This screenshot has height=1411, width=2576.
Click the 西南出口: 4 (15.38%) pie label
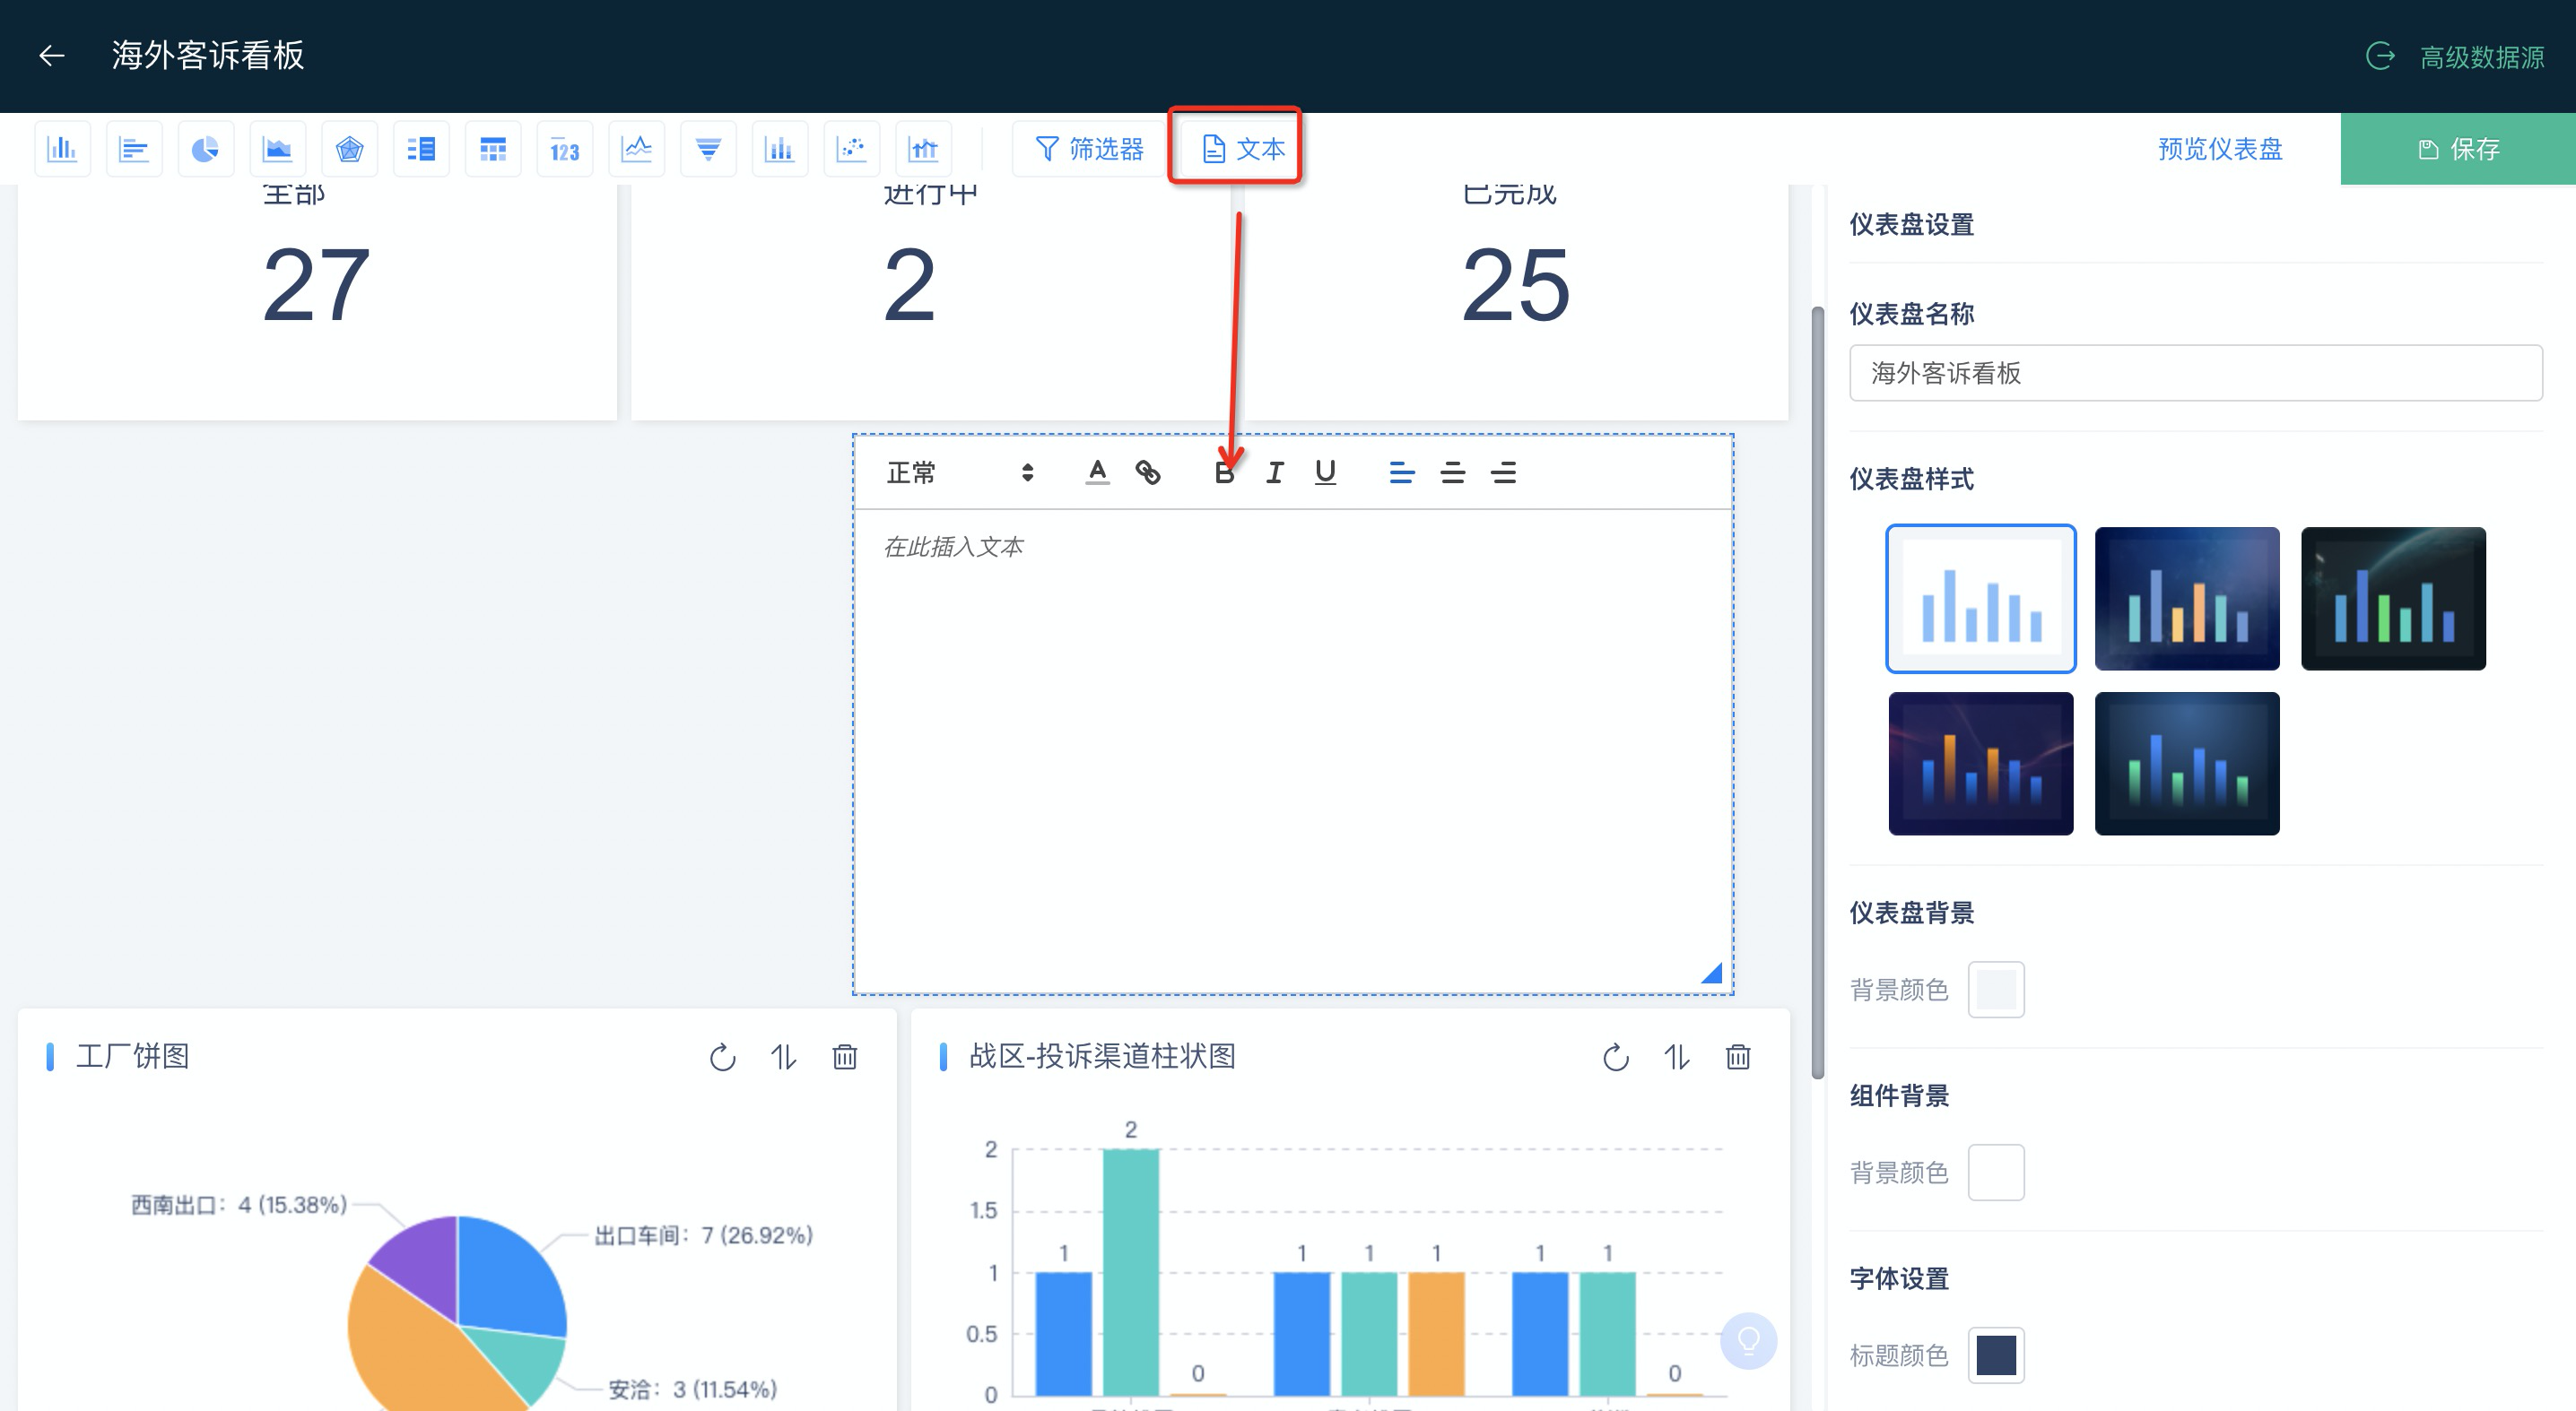click(x=239, y=1204)
